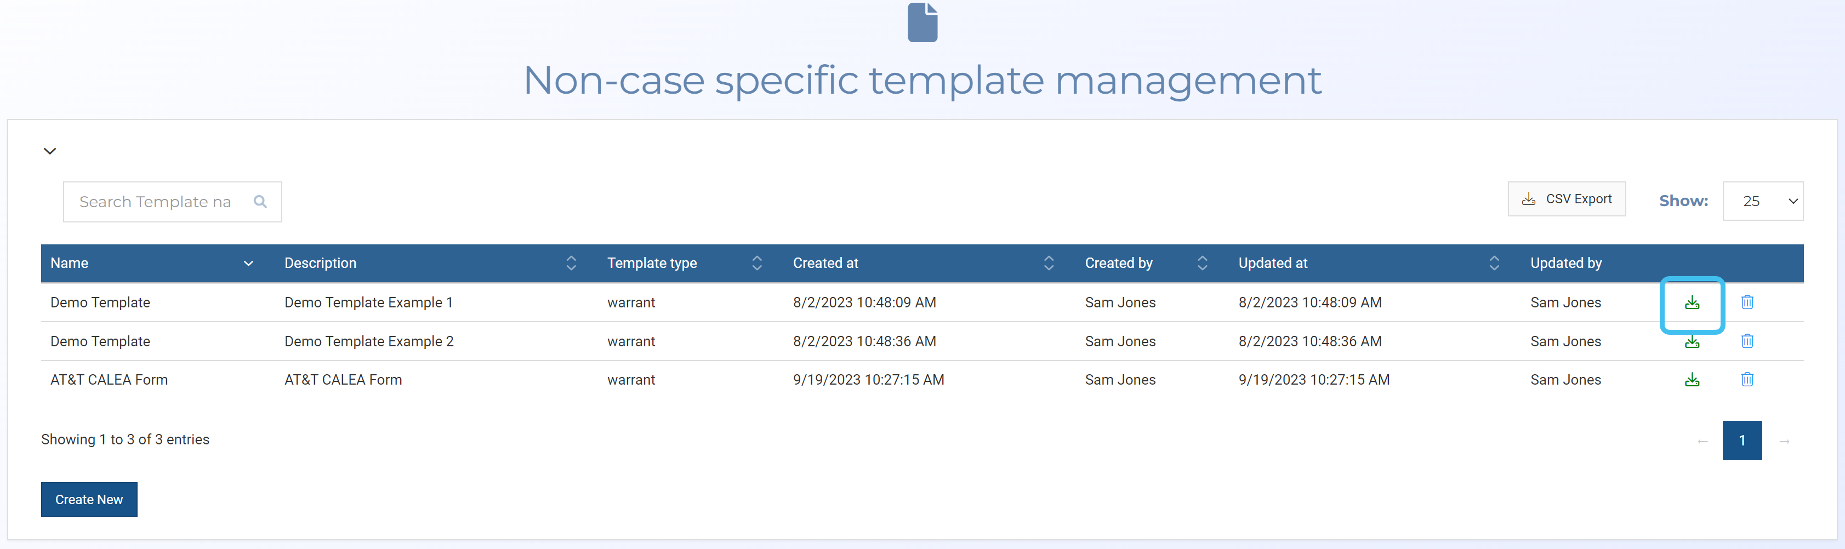Sort the table by Name column

pyautogui.click(x=248, y=264)
